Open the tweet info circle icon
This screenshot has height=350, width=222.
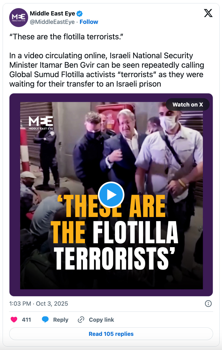point(208,304)
